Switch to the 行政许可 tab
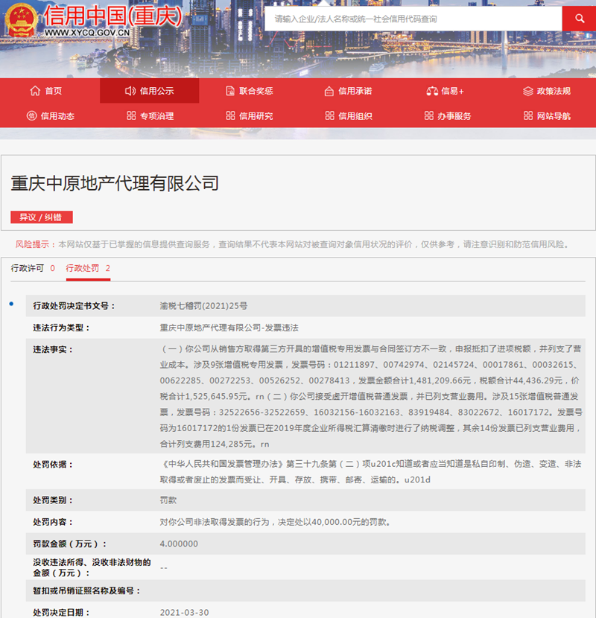This screenshot has width=596, height=618. (33, 268)
